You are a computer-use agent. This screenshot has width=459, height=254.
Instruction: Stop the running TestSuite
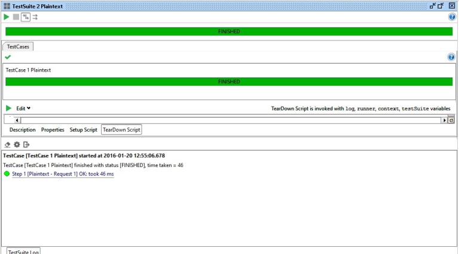point(16,17)
